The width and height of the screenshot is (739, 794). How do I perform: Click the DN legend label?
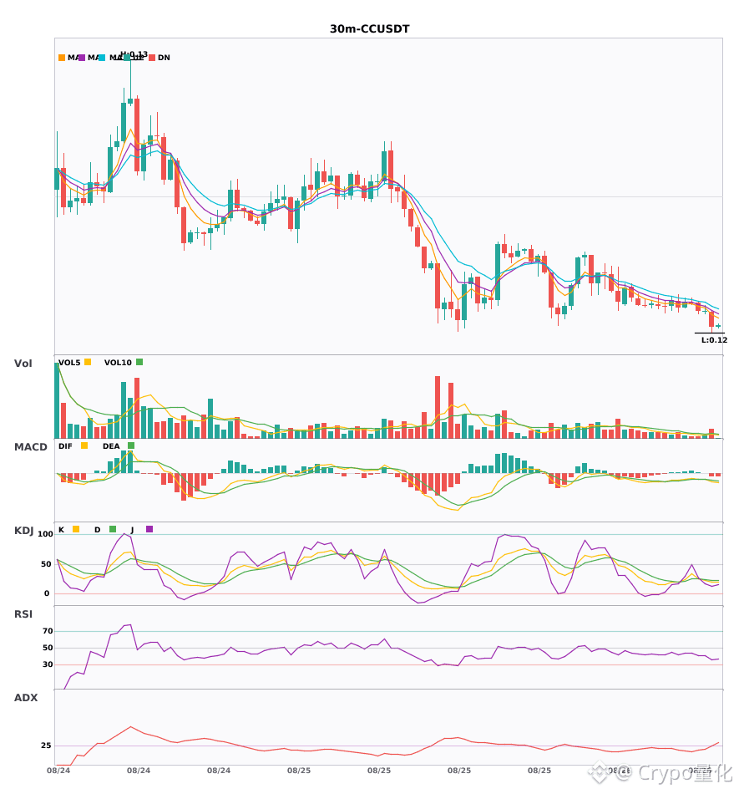point(164,58)
